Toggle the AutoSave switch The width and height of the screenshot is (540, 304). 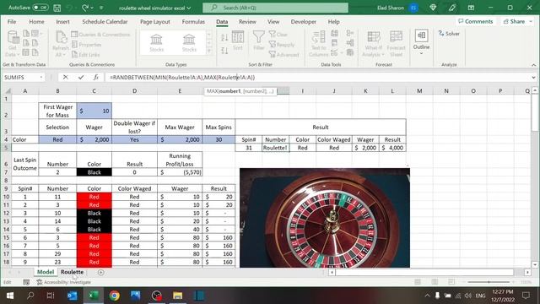coord(40,8)
